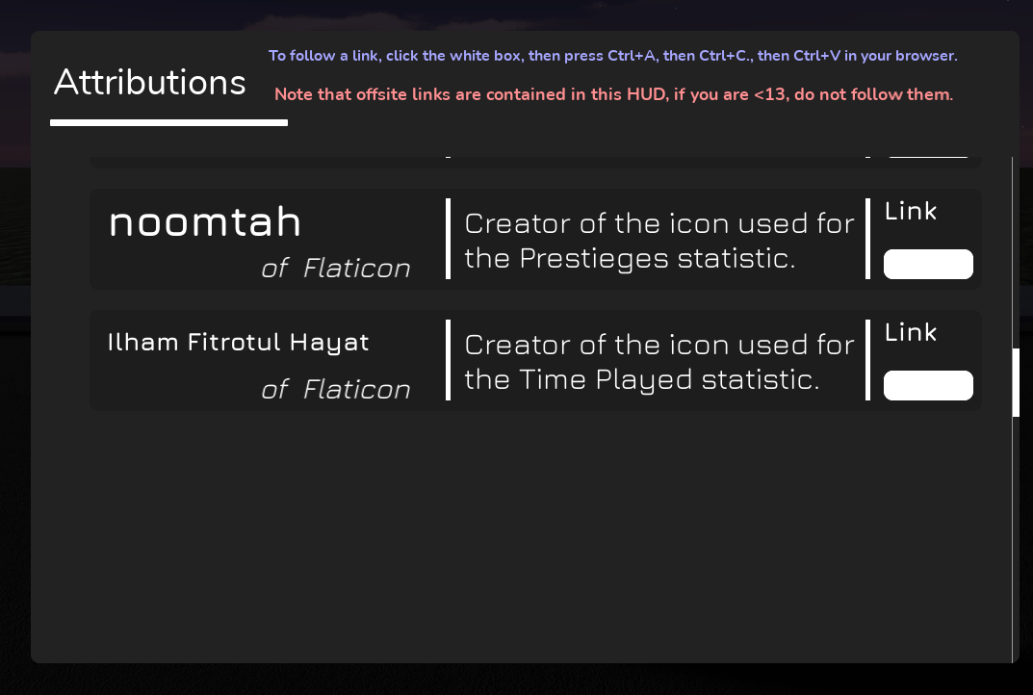1033x695 pixels.
Task: Click the 'of Flaticon' text under noomtah
Action: (335, 268)
